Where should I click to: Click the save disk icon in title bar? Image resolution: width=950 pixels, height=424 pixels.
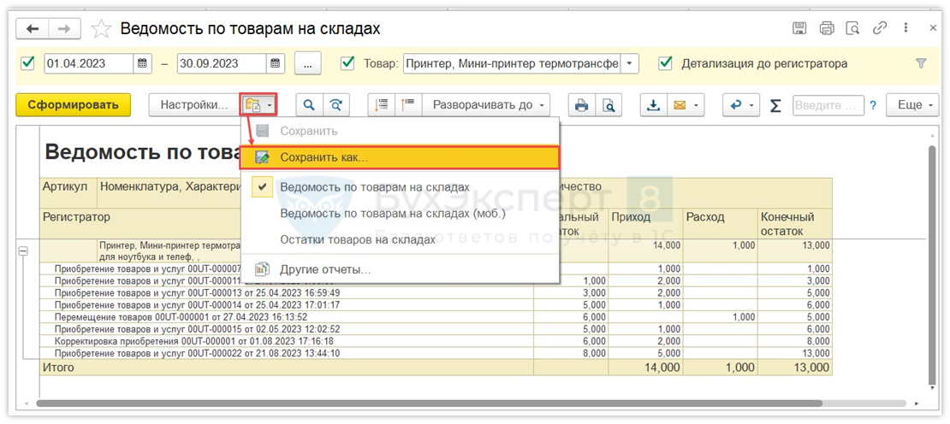tap(799, 28)
